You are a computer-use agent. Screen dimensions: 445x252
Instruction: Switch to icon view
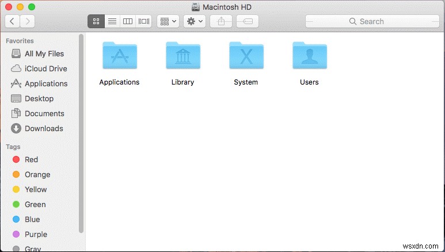point(96,21)
